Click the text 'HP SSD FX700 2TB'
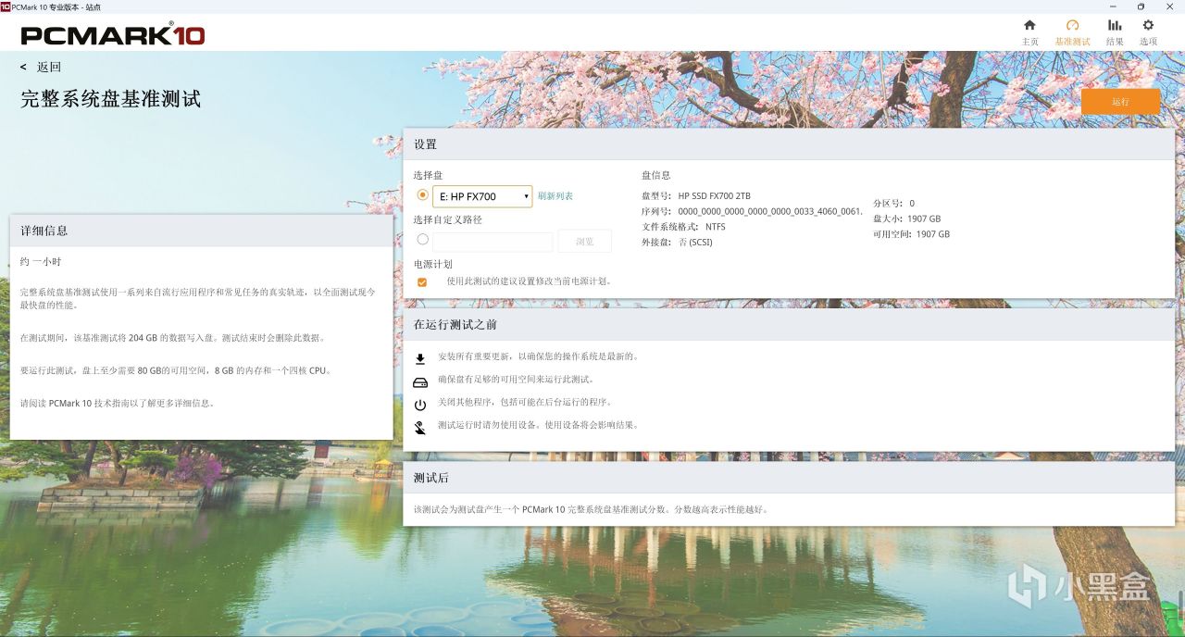This screenshot has width=1185, height=637. pyautogui.click(x=714, y=196)
